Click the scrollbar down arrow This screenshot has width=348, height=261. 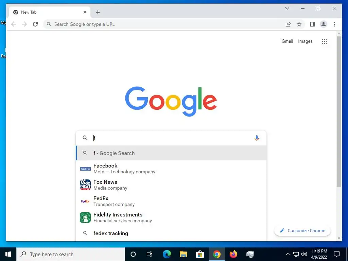[x=339, y=238]
